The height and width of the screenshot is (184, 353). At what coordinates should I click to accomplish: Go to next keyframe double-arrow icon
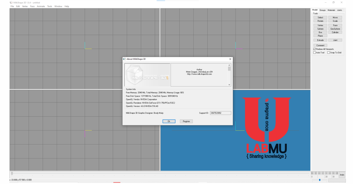click(330, 173)
